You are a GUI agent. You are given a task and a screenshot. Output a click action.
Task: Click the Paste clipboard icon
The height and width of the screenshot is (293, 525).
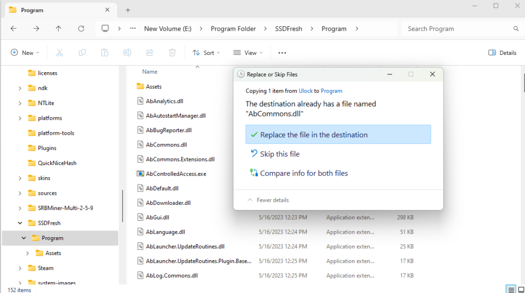(105, 53)
